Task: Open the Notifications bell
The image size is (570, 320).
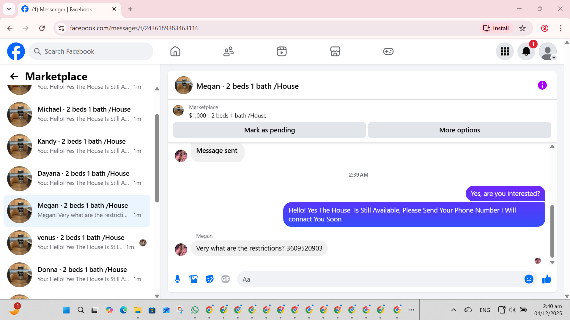Action: tap(526, 51)
